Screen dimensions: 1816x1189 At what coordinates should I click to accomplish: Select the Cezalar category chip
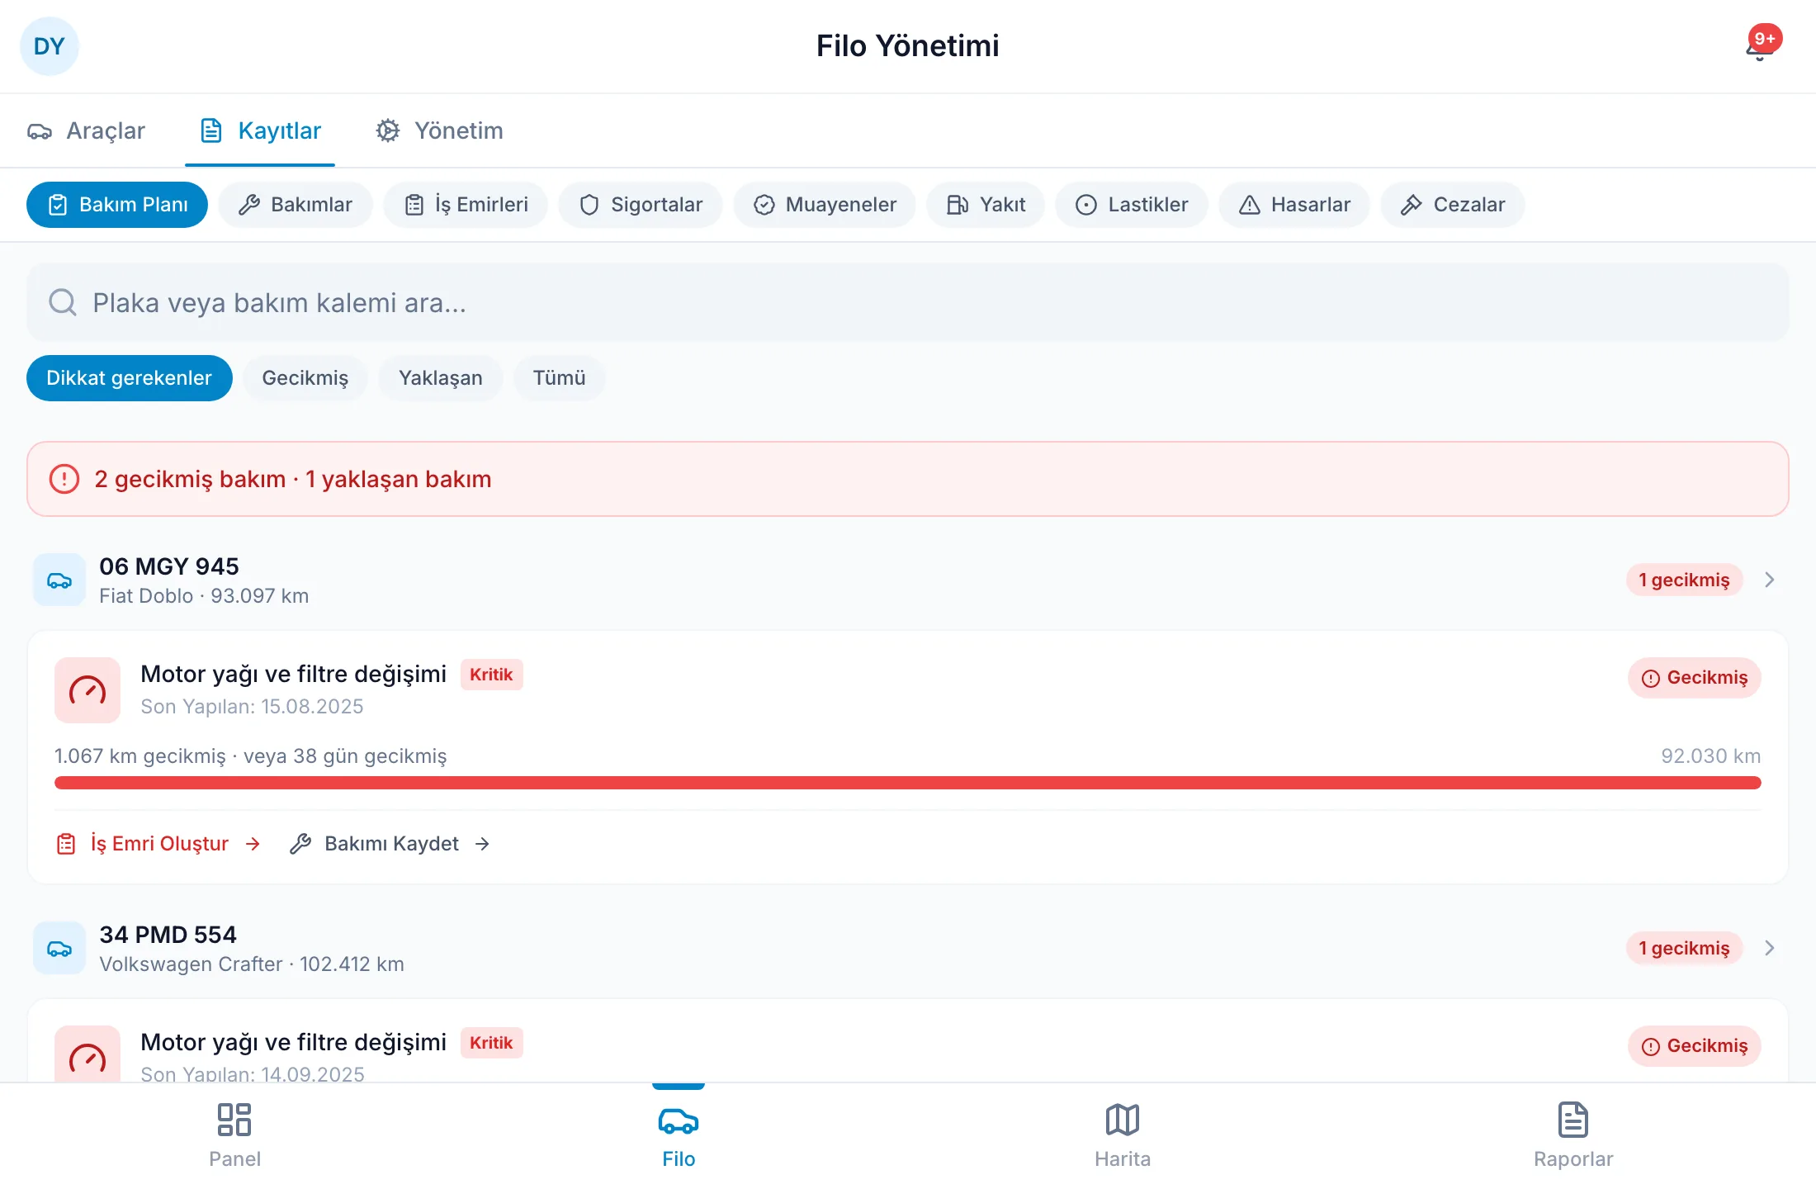pyautogui.click(x=1453, y=205)
